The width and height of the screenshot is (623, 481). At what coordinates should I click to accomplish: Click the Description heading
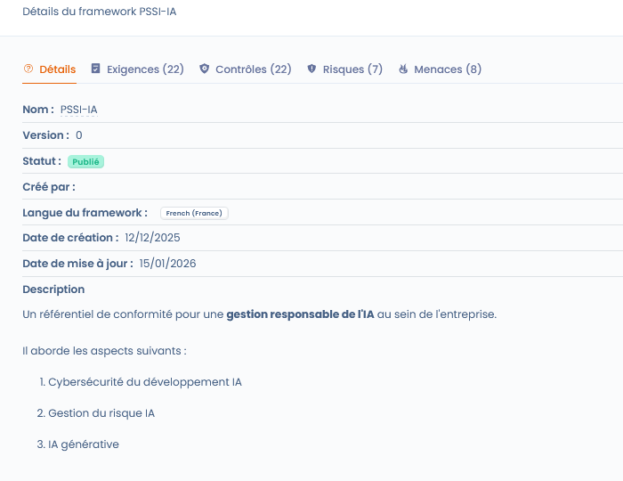point(53,289)
